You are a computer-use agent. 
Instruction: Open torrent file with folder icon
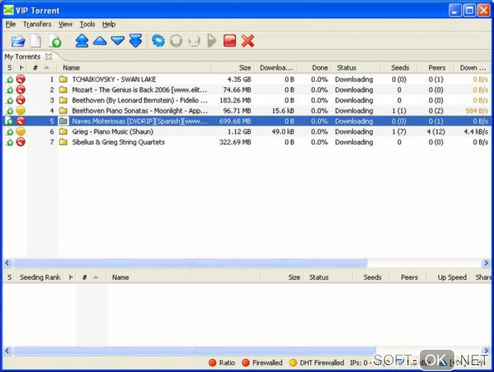(x=18, y=41)
